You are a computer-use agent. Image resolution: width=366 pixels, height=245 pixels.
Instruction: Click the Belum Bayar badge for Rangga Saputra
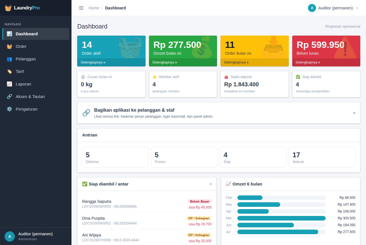click(x=200, y=201)
